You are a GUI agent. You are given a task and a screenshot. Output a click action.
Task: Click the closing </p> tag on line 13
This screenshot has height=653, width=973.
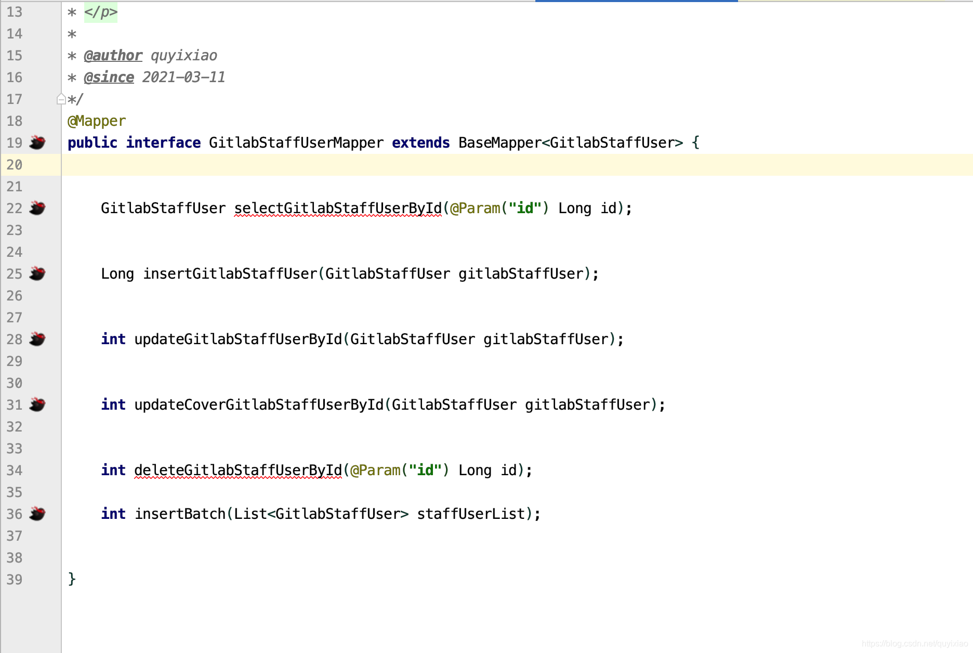pyautogui.click(x=101, y=12)
